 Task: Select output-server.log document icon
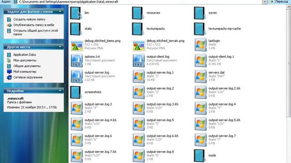[77, 77]
